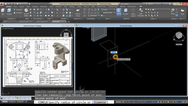The height and width of the screenshot is (106, 188).
Task: Open the Visualize ribbon tab
Action: (x=35, y=6)
